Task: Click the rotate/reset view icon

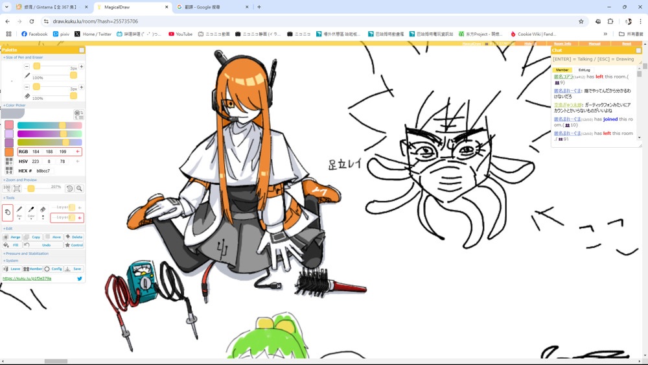Action: (69, 189)
